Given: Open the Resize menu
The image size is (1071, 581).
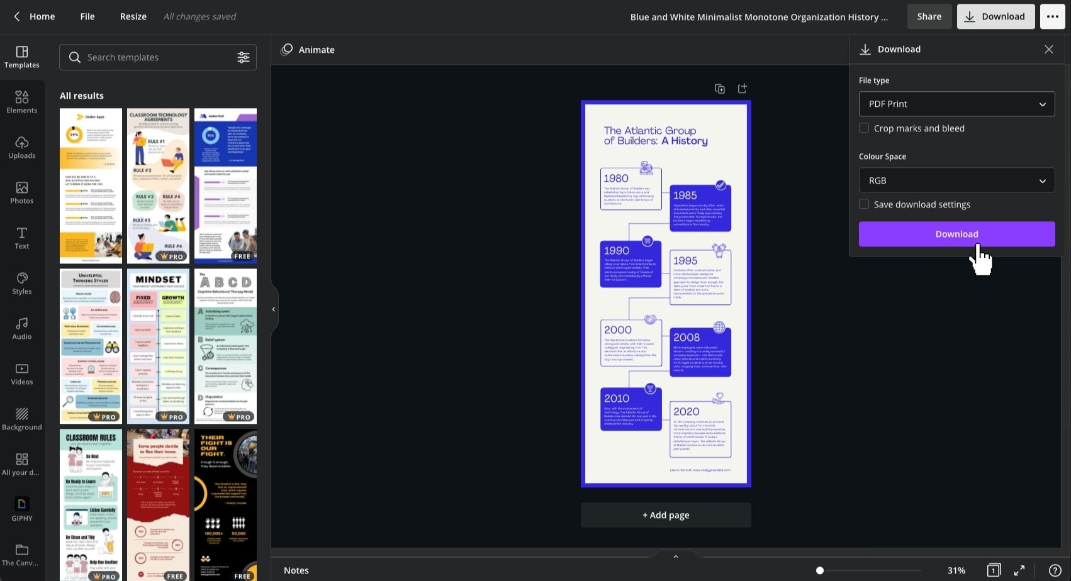Looking at the screenshot, I should coord(133,16).
